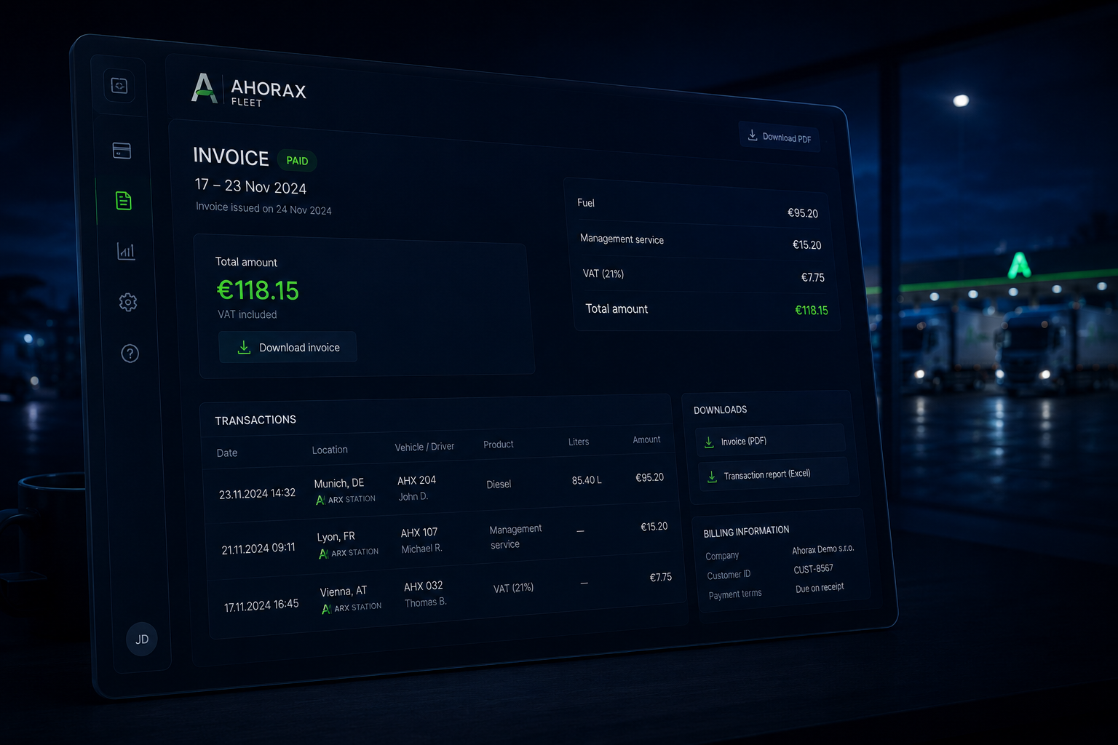The width and height of the screenshot is (1118, 745).
Task: Click the ARX station icon under Munich
Action: click(x=320, y=500)
